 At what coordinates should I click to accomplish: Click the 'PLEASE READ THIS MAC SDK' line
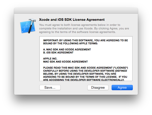[x=86, y=68]
